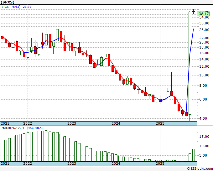Click the tall green candle at far right
This screenshot has width=213, height=171.
point(190,63)
